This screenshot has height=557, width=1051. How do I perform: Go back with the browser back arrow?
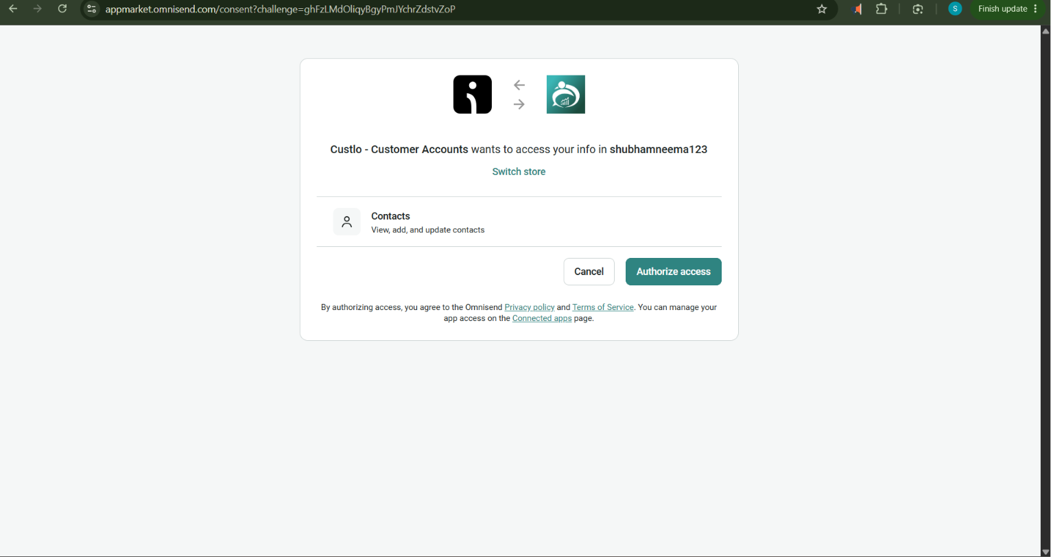(13, 9)
